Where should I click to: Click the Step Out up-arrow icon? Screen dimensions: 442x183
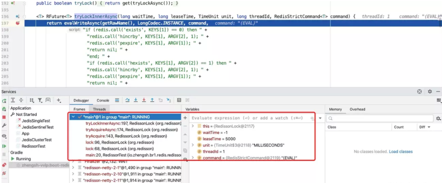point(152,100)
